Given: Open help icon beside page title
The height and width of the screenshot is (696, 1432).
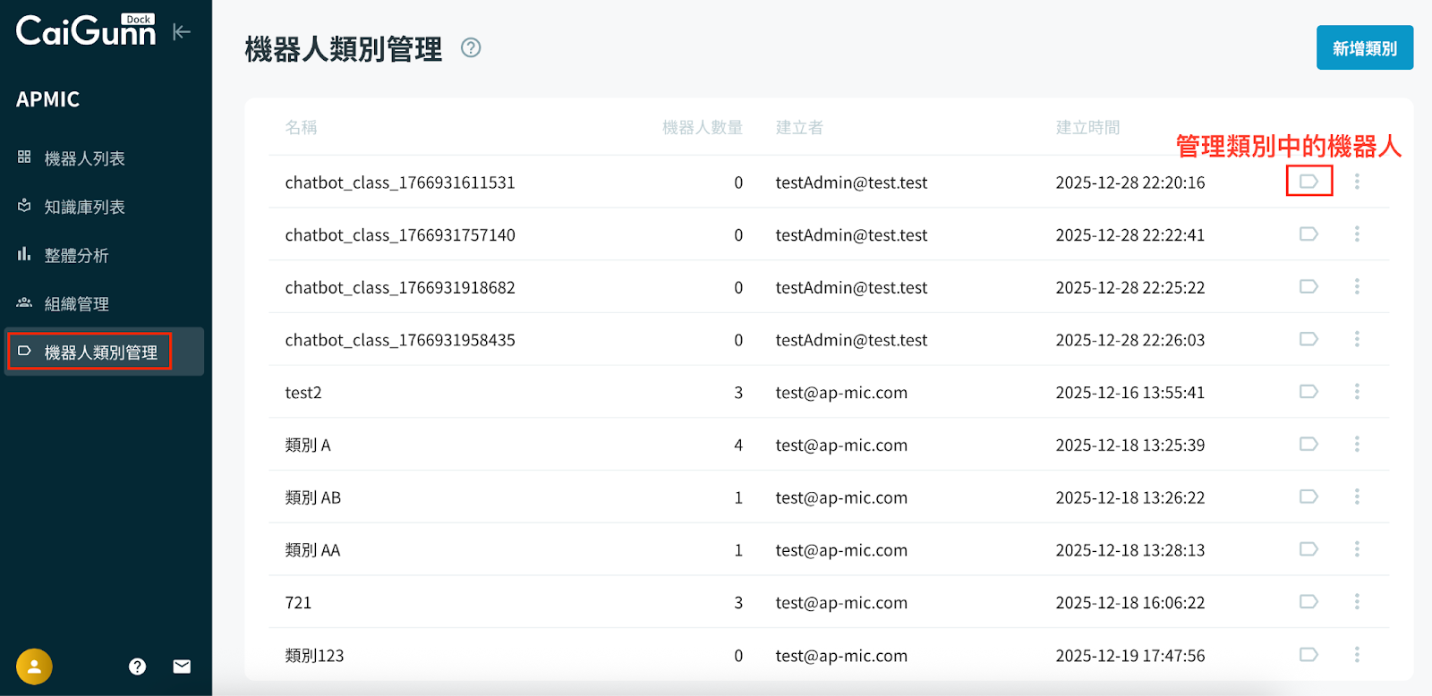Looking at the screenshot, I should pyautogui.click(x=471, y=48).
